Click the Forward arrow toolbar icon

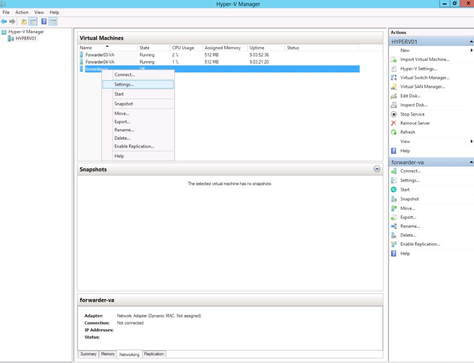[12, 21]
